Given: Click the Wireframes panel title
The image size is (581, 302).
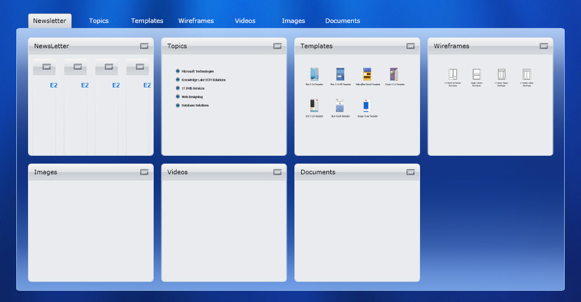Looking at the screenshot, I should point(451,47).
